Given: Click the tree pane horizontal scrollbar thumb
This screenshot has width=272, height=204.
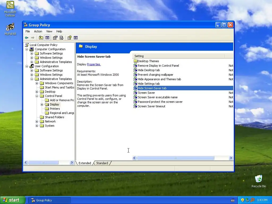Looking at the screenshot, I should pos(43,162).
